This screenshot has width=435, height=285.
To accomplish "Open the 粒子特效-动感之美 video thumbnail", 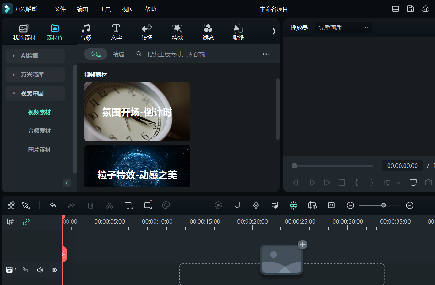I will point(137,166).
